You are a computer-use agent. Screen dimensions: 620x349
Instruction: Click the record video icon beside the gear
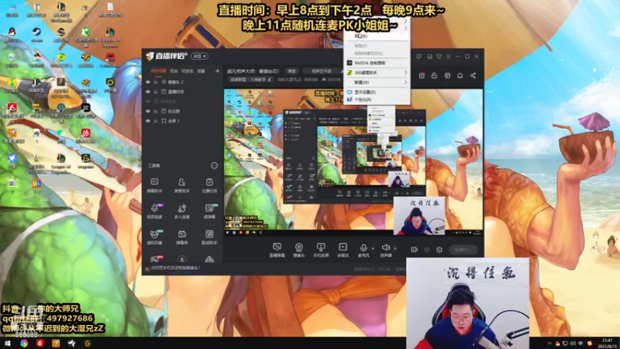coord(414,250)
